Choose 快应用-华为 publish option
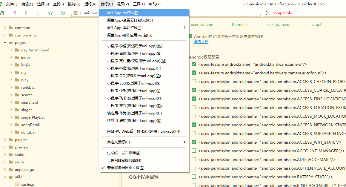This screenshot has height=187, width=346. (x=144, y=113)
